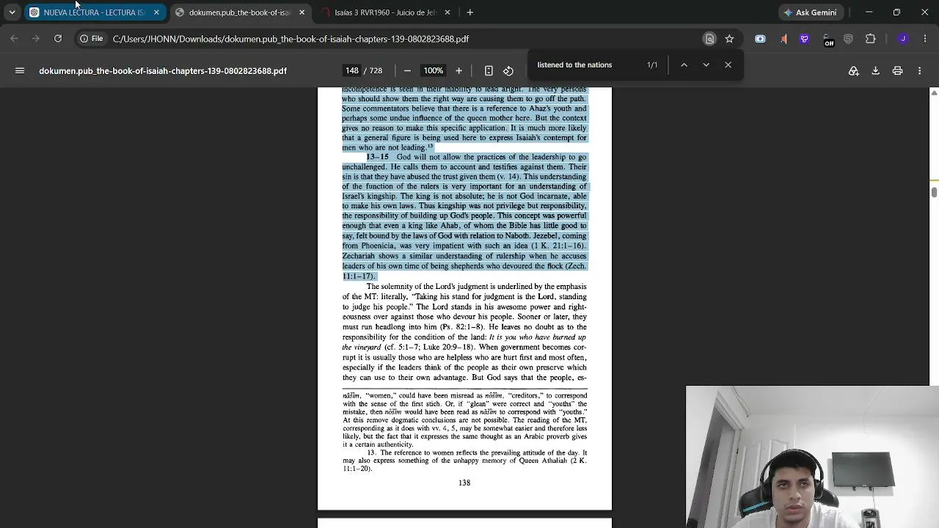Download the PDF file
The width and height of the screenshot is (939, 528).
[x=875, y=70]
